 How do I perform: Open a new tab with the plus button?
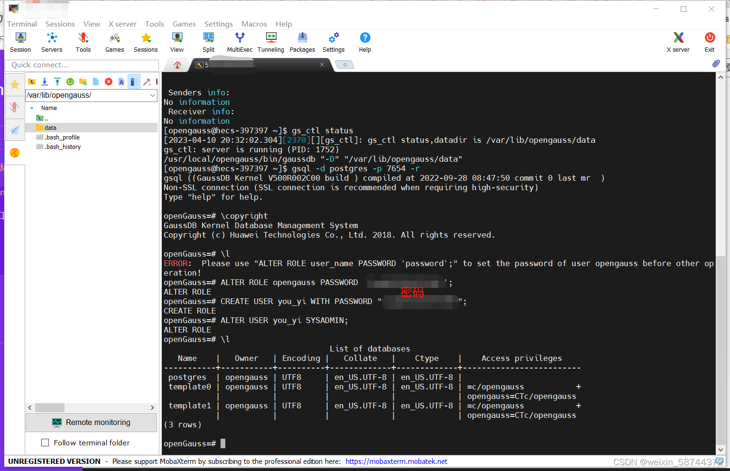tap(345, 65)
